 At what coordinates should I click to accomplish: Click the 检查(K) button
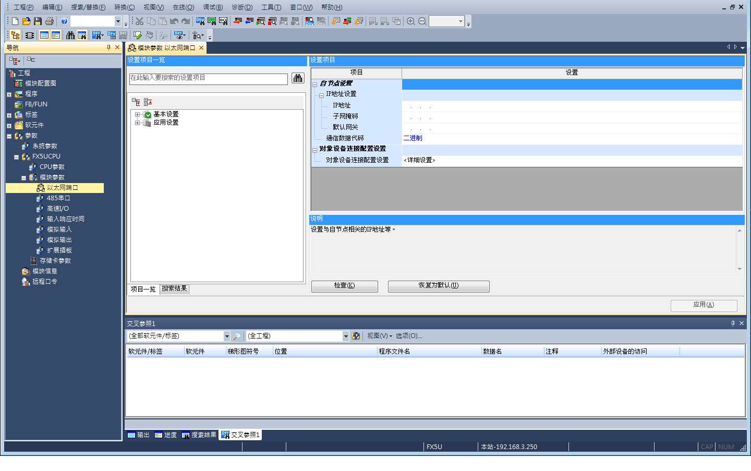(x=344, y=286)
